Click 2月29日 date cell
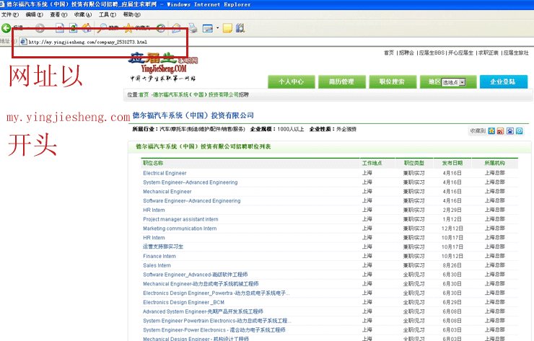Viewport: 534px width, 341px height. 452,210
